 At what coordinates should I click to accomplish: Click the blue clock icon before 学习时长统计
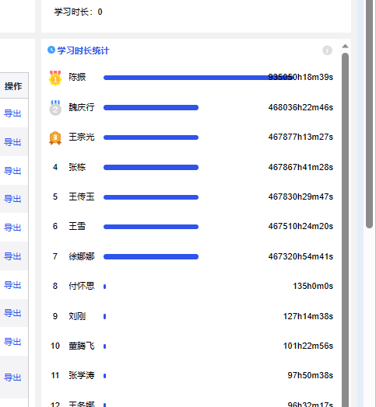pyautogui.click(x=51, y=50)
